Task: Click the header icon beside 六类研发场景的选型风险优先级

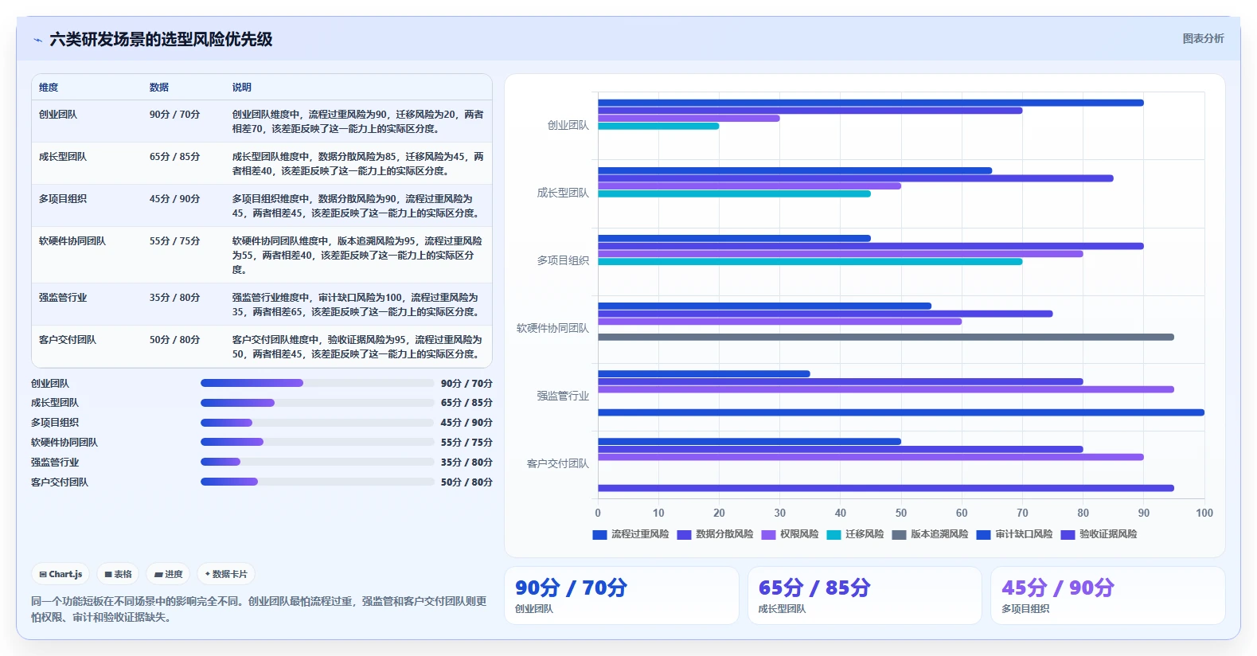Action: click(37, 40)
